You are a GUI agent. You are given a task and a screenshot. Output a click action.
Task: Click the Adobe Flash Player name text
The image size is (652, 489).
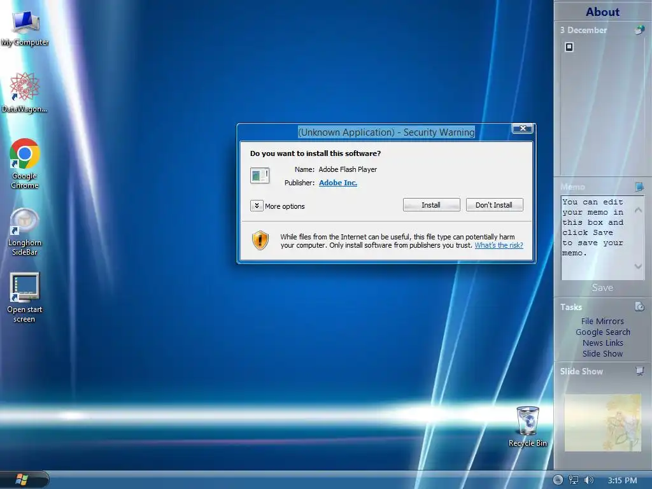tap(348, 169)
